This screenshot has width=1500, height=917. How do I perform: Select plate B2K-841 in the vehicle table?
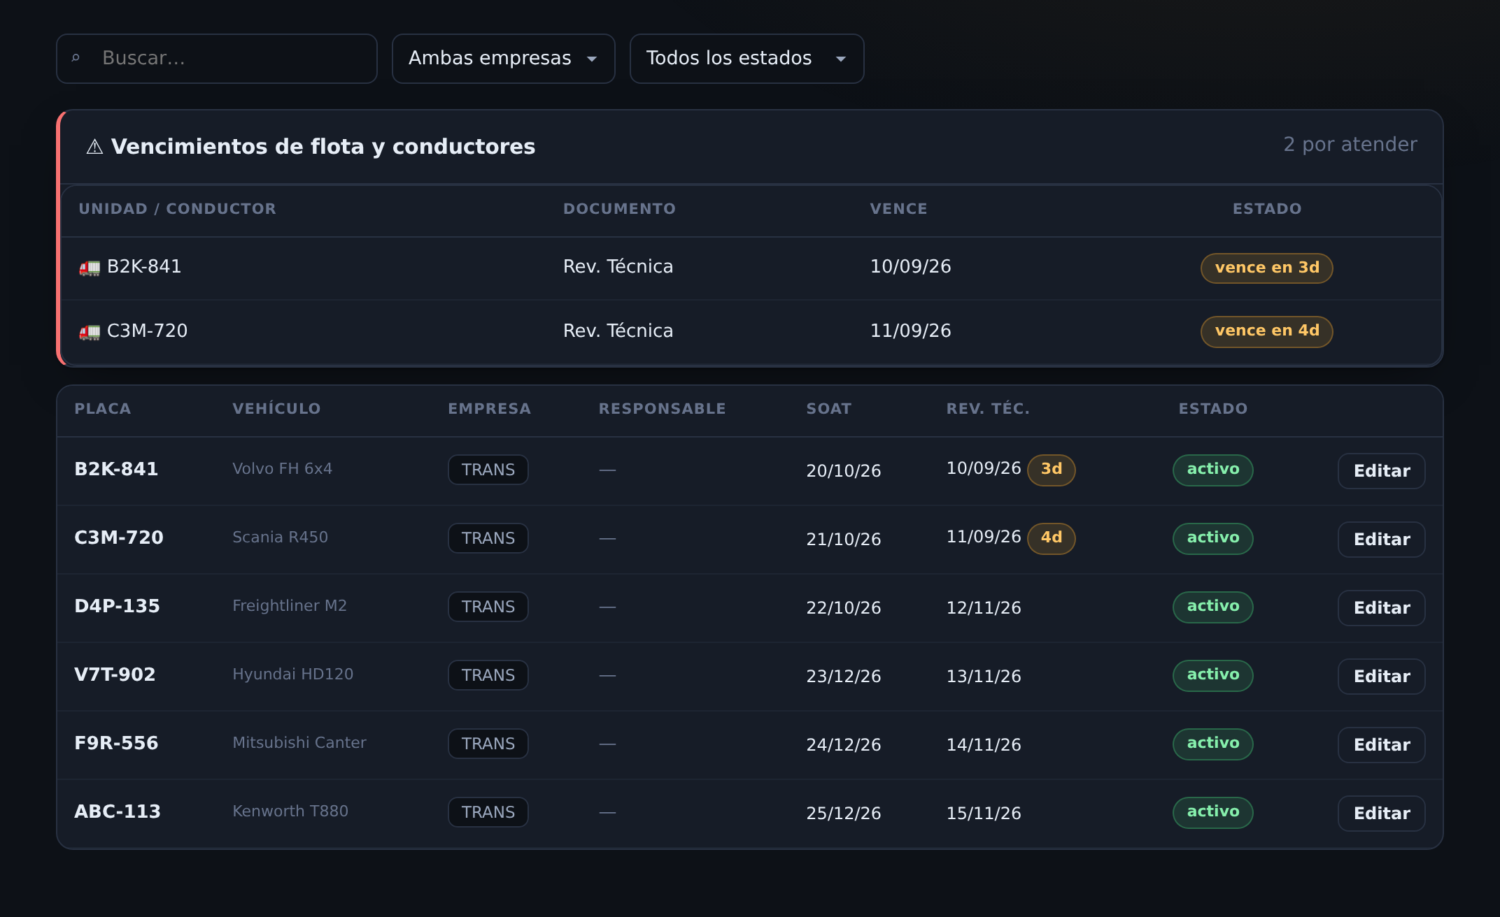(x=116, y=470)
